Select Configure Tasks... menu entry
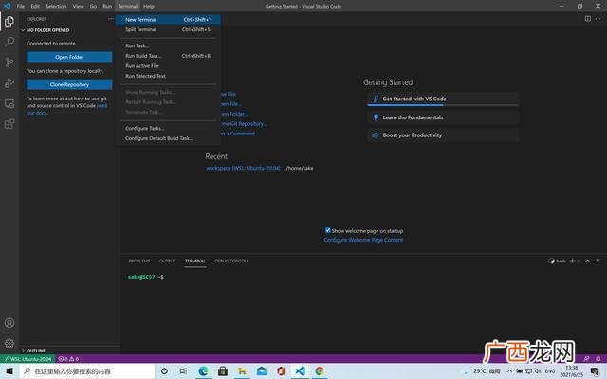The image size is (607, 379). (x=168, y=128)
